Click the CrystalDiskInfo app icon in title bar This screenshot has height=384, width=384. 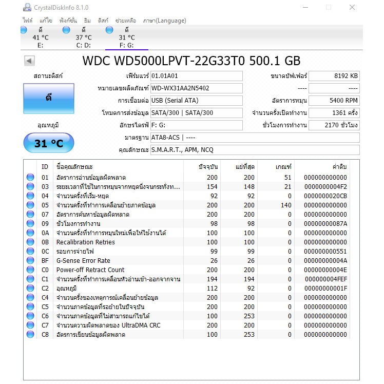(x=27, y=7)
